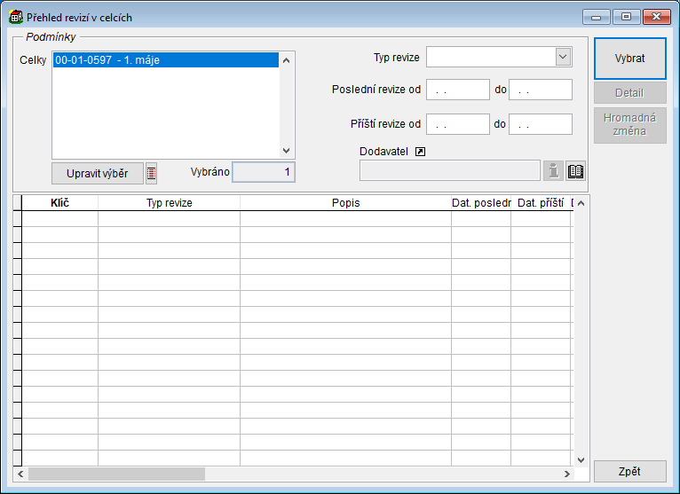Sort by the Klíč column header
Image resolution: width=680 pixels, height=494 pixels.
[x=59, y=203]
